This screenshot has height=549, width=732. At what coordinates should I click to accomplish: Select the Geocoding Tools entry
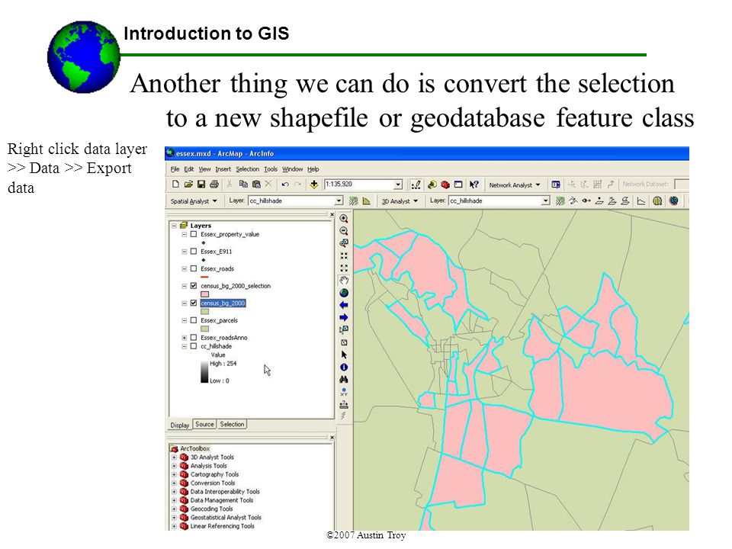(211, 509)
